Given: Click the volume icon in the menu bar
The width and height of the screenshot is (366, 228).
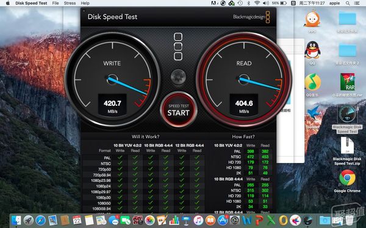Looking at the screenshot, I should (x=265, y=3).
